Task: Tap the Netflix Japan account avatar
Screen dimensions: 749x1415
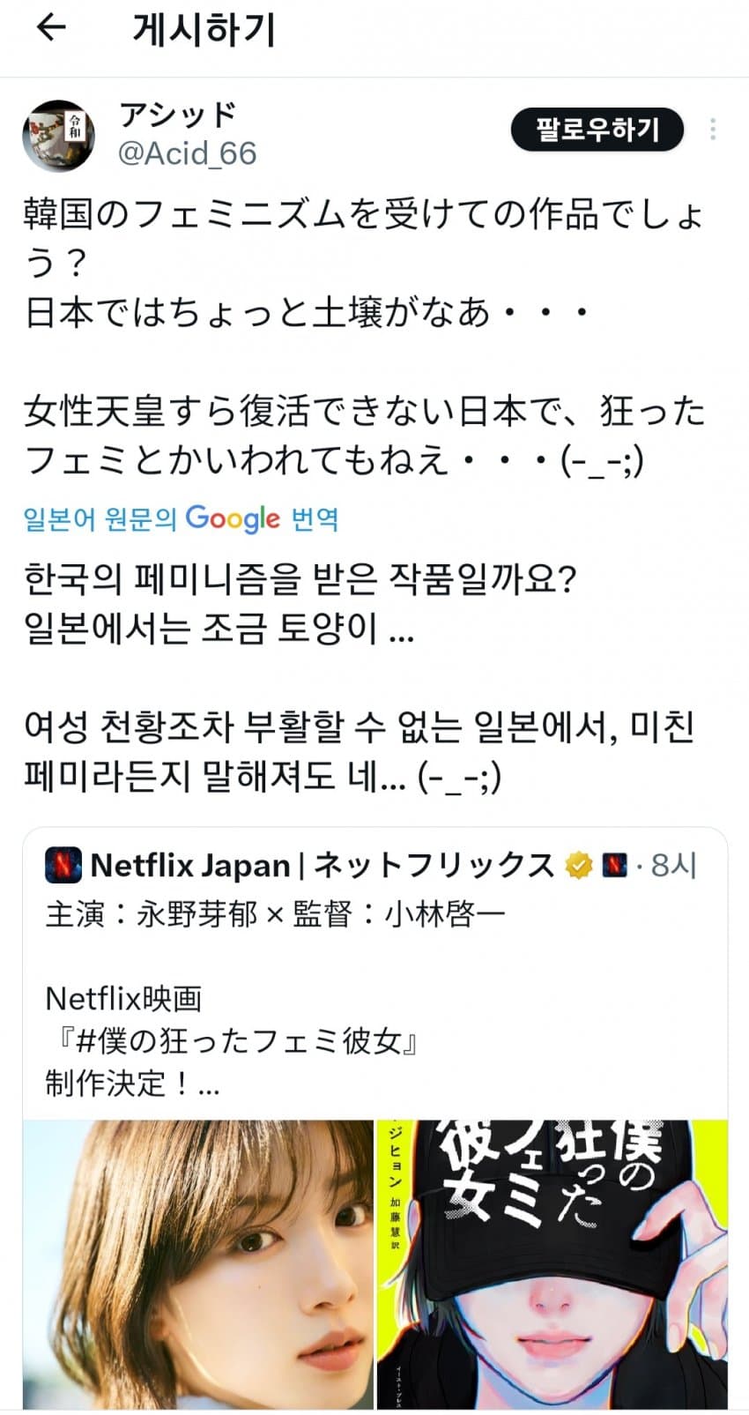Action: coord(63,866)
